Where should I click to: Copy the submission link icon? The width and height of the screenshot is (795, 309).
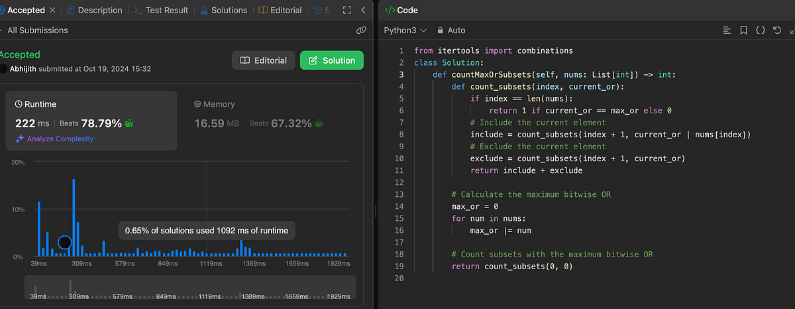point(361,31)
